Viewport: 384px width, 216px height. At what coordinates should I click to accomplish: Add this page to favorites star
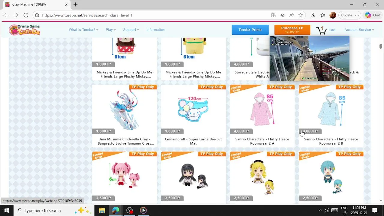300,15
